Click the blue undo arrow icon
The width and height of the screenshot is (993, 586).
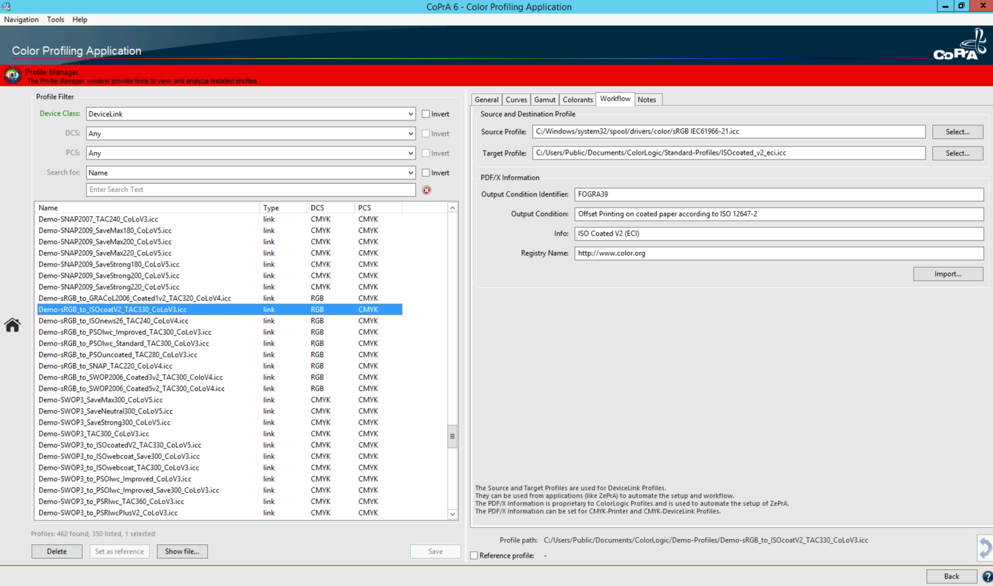tap(985, 548)
